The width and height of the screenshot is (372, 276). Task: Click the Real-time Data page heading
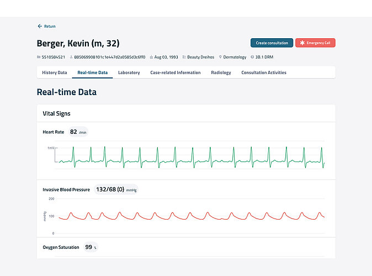pyautogui.click(x=67, y=92)
